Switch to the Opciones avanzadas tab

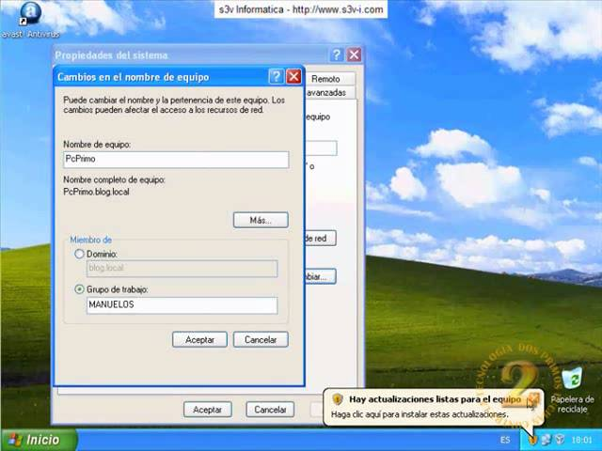pos(329,92)
